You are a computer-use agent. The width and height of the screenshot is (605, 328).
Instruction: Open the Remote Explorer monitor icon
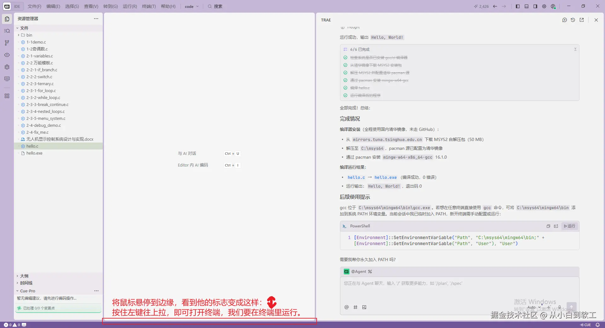[7, 79]
